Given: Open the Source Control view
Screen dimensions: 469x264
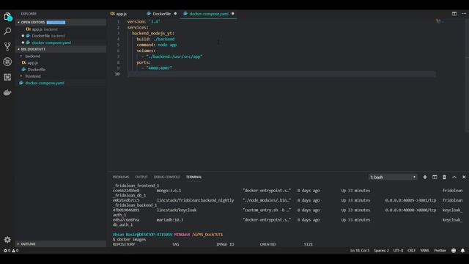Looking at the screenshot, I should (7, 46).
